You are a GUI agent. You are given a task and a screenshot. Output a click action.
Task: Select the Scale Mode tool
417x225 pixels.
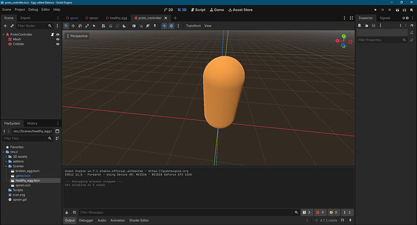(x=87, y=26)
